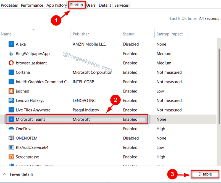Image resolution: width=221 pixels, height=183 pixels.
Task: Select the browser_assistant entry name
Action: tap(31, 63)
